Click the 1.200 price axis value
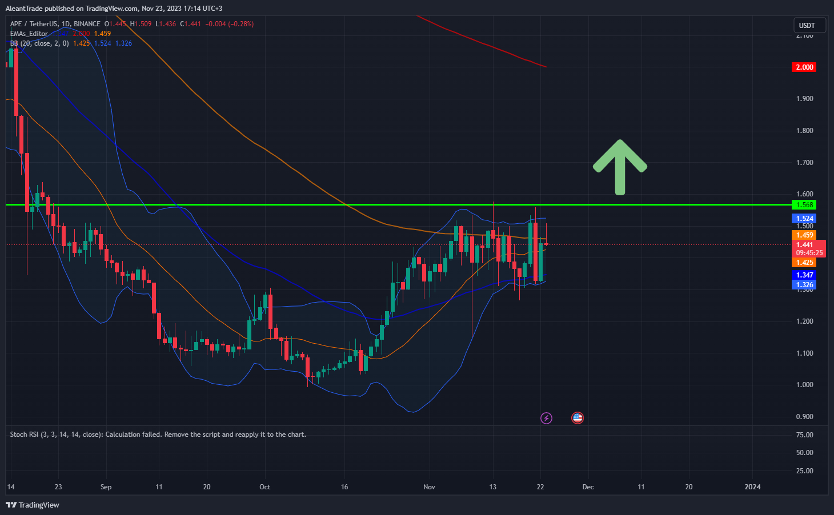The image size is (834, 515). click(x=804, y=321)
